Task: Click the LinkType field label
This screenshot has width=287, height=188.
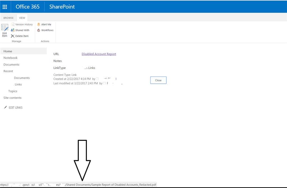Action: coord(59,68)
